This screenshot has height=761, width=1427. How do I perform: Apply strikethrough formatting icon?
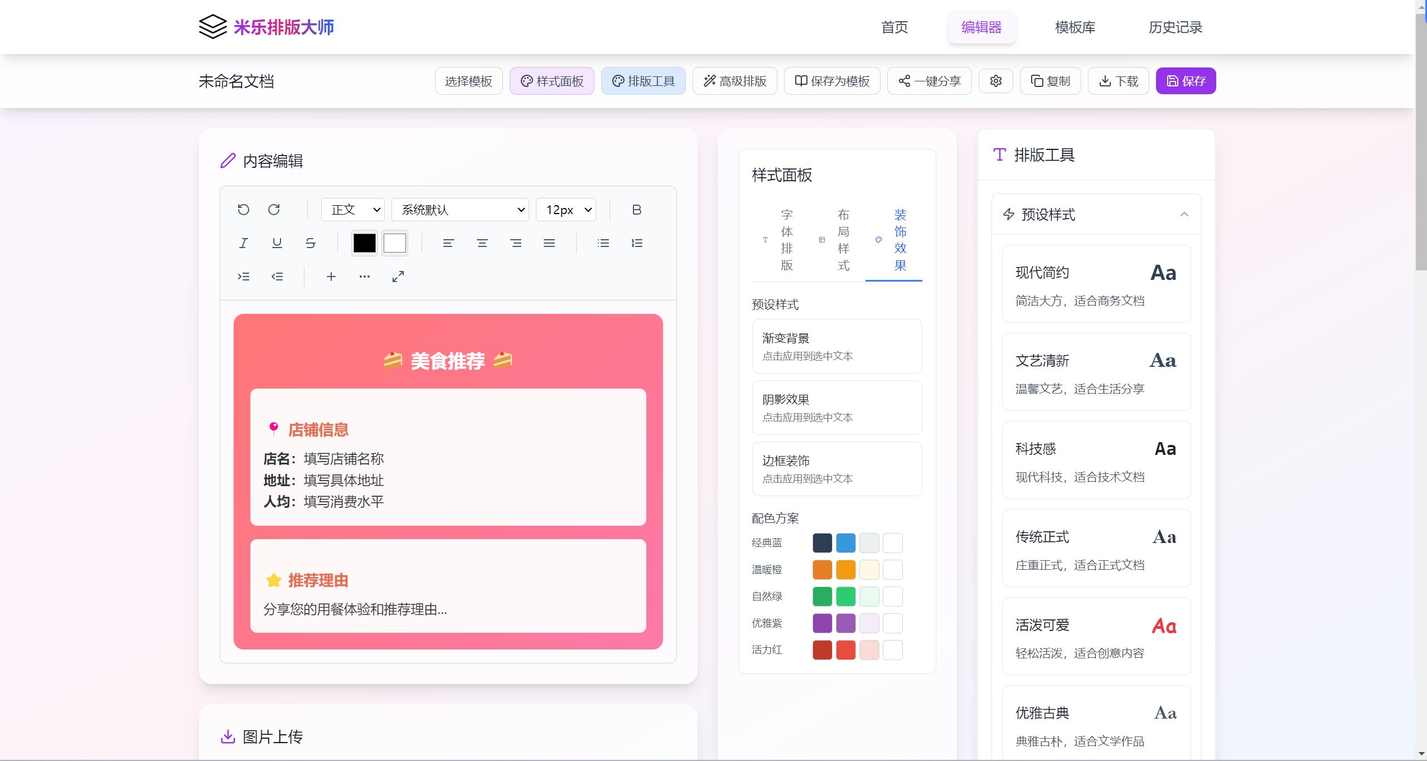(311, 243)
